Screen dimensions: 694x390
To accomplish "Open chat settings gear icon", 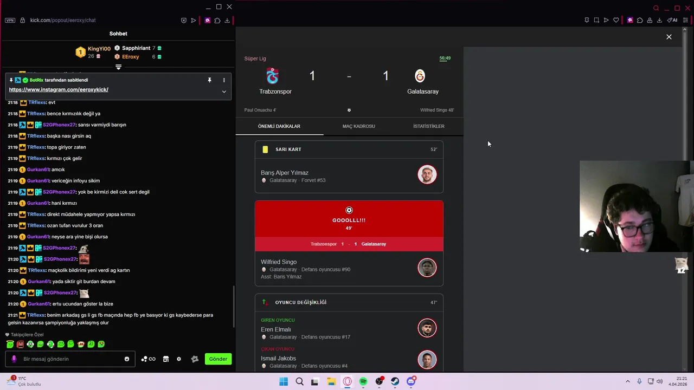I will [x=179, y=359].
